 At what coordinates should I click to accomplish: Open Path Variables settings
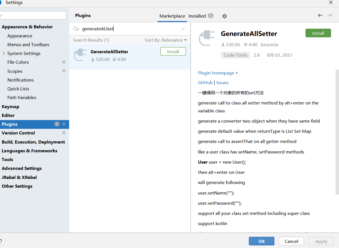[22, 97]
